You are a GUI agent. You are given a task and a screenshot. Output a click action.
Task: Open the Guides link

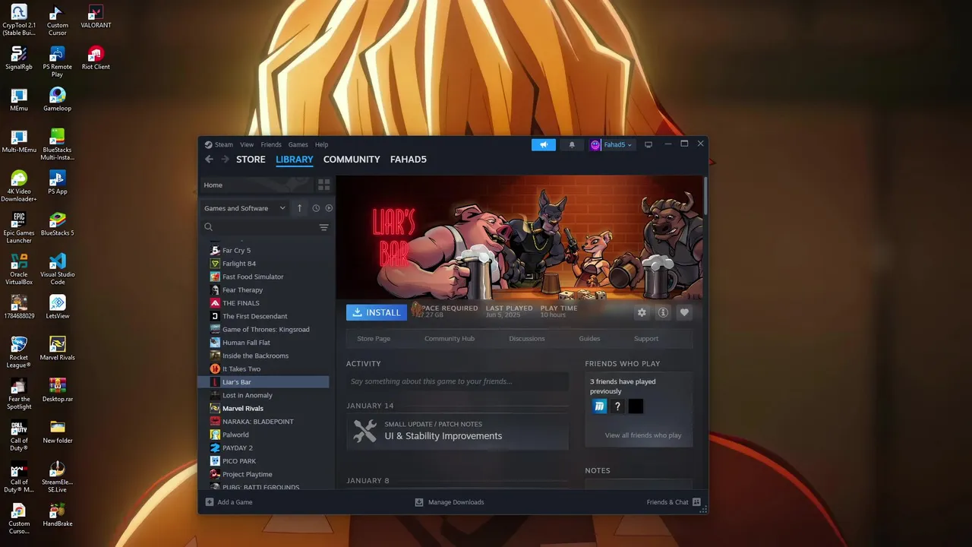pos(589,339)
